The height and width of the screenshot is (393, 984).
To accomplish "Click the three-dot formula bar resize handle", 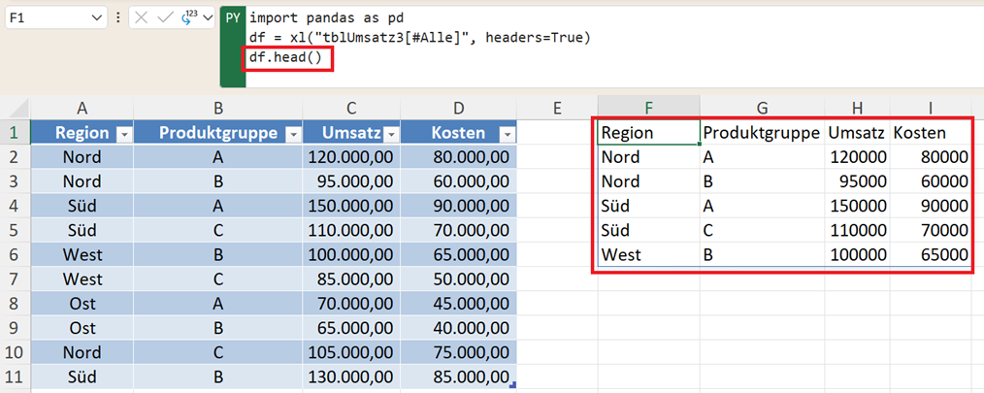I will click(118, 18).
